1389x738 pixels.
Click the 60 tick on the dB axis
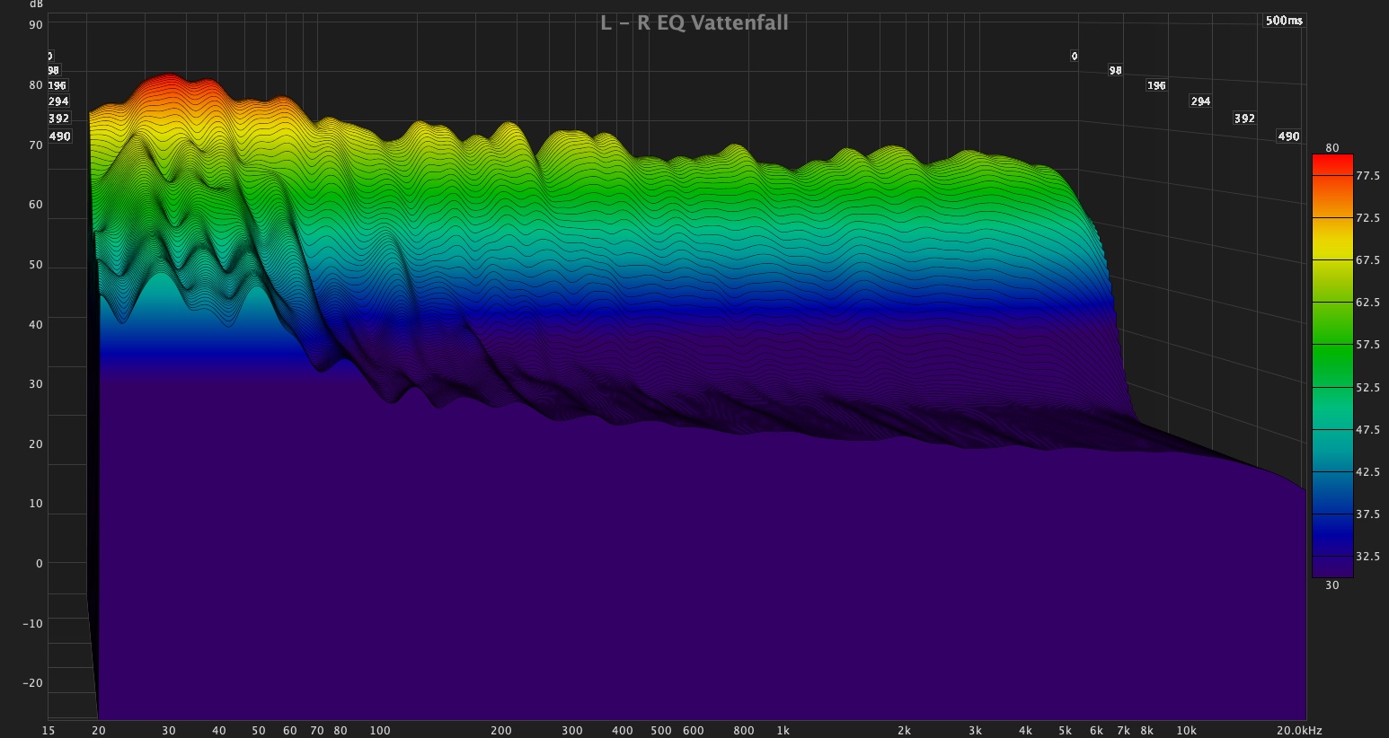(36, 205)
